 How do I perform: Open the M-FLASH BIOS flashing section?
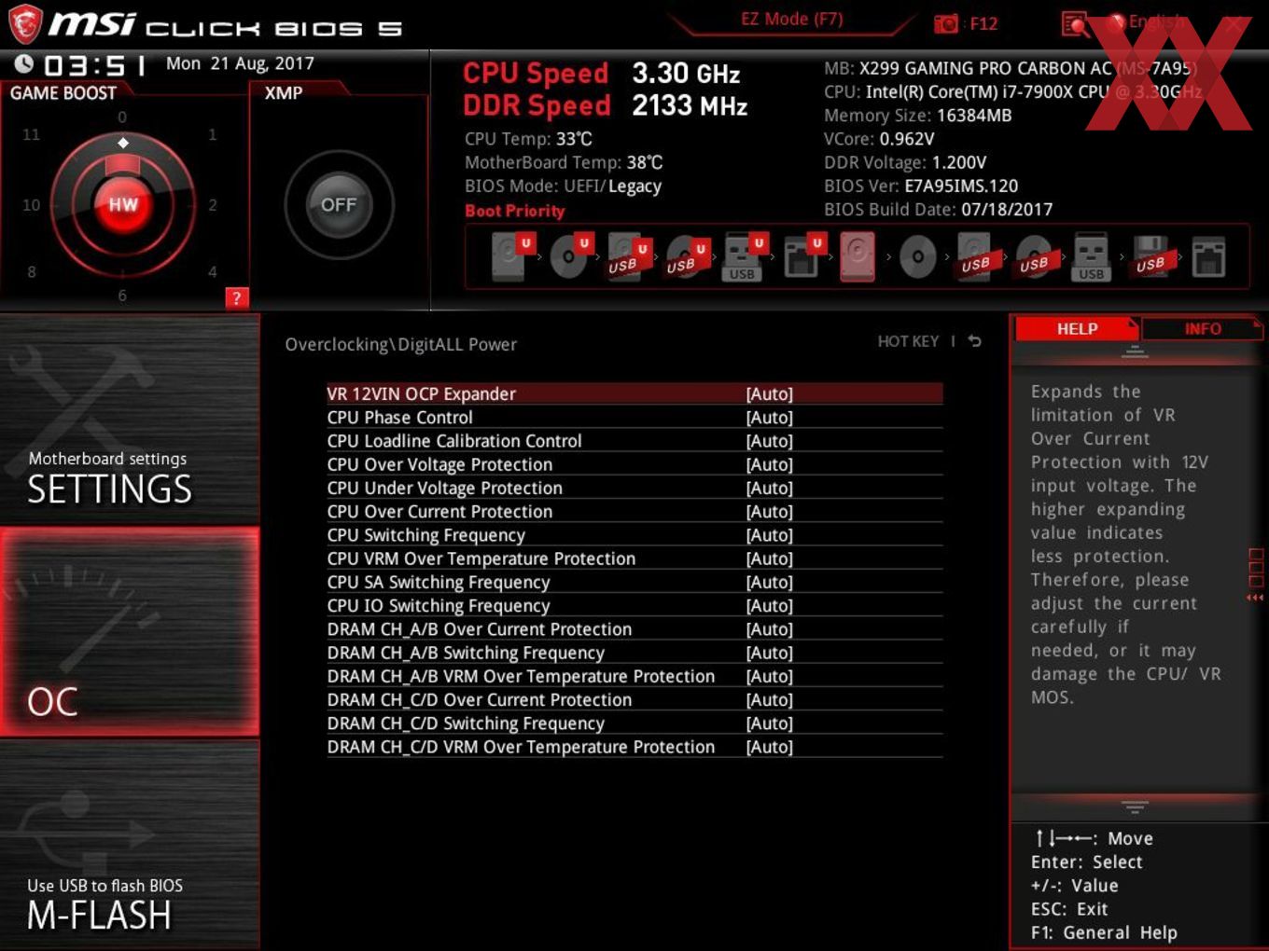click(x=130, y=845)
